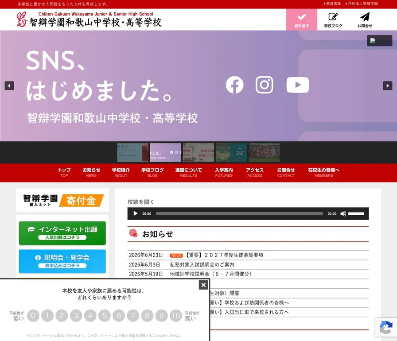Select rating 9 in the survey
397x341 pixels.
pos(162,315)
